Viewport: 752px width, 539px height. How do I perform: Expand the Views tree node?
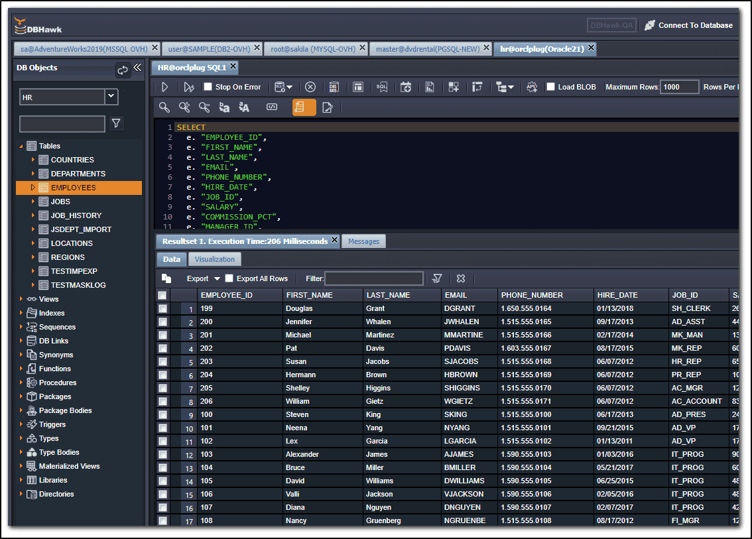point(21,299)
